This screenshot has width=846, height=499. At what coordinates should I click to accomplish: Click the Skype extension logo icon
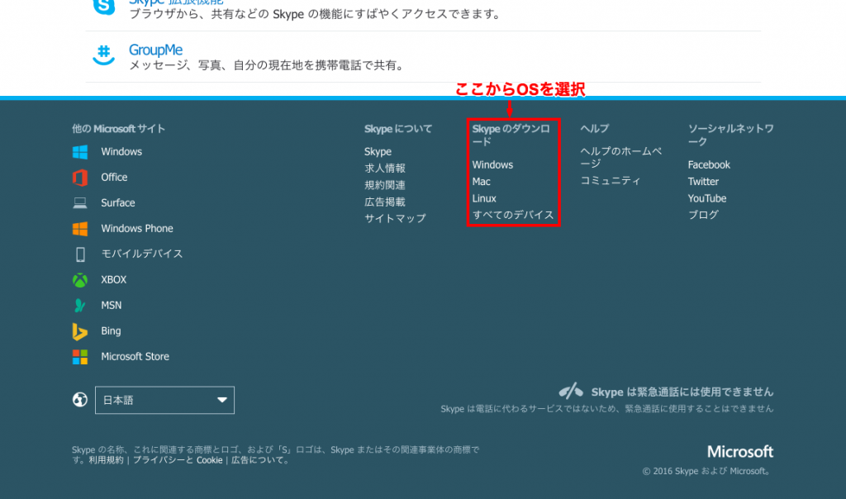point(103,7)
